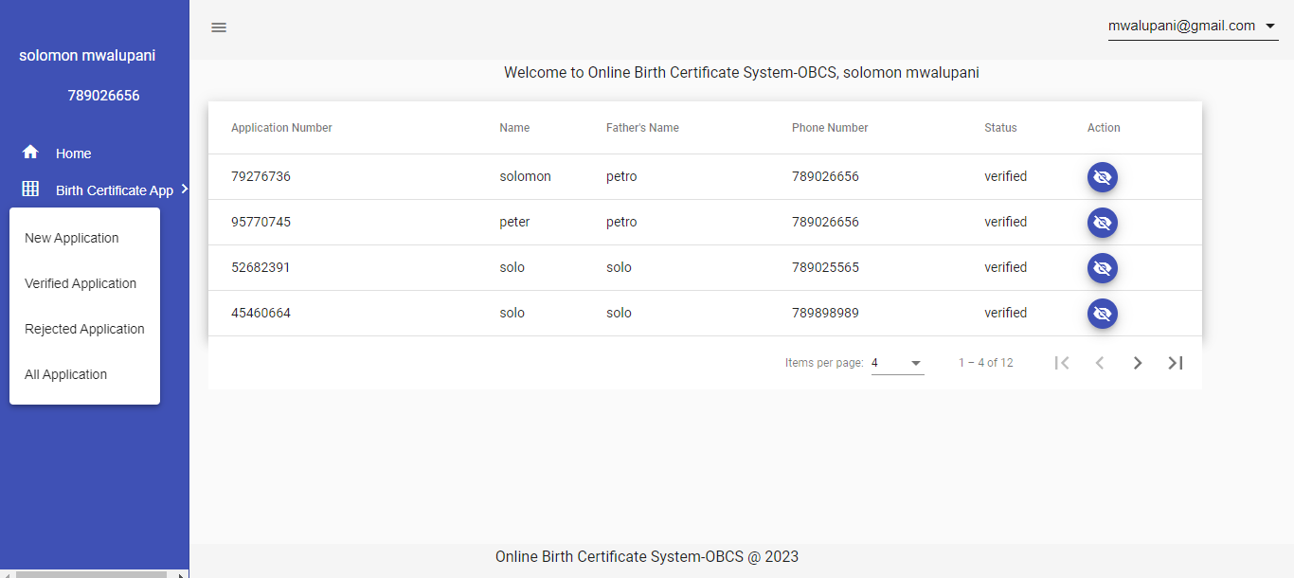View application 45460664 eye icon
1294x578 pixels.
[x=1103, y=314]
